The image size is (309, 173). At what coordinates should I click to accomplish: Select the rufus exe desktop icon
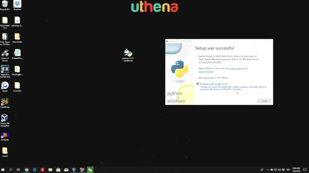[x=5, y=56]
